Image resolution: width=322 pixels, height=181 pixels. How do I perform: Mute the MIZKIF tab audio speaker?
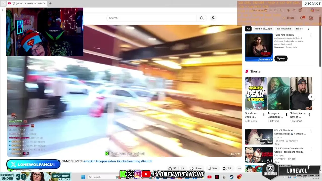(x=13, y=3)
